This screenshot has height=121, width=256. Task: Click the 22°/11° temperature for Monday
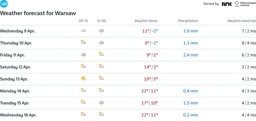tap(150, 91)
